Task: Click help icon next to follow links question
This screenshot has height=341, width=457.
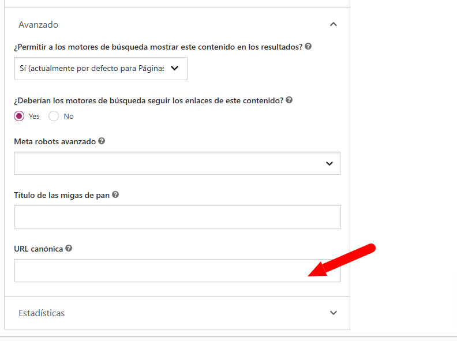Action: click(x=289, y=100)
